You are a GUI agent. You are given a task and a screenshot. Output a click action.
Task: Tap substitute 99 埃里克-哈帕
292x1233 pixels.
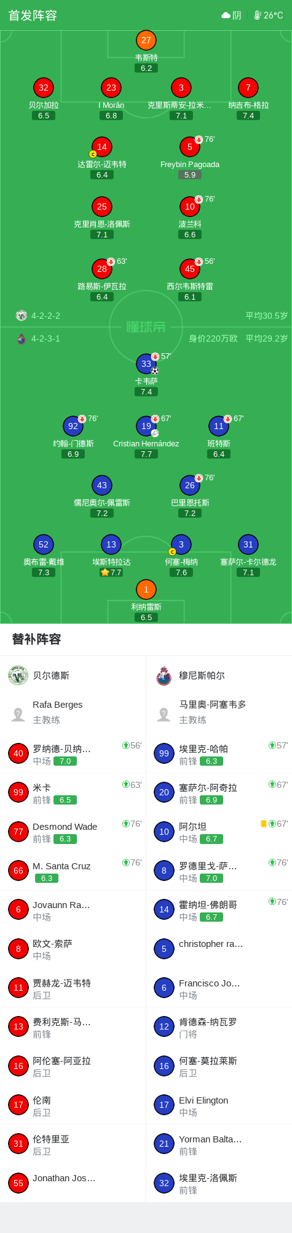click(219, 754)
